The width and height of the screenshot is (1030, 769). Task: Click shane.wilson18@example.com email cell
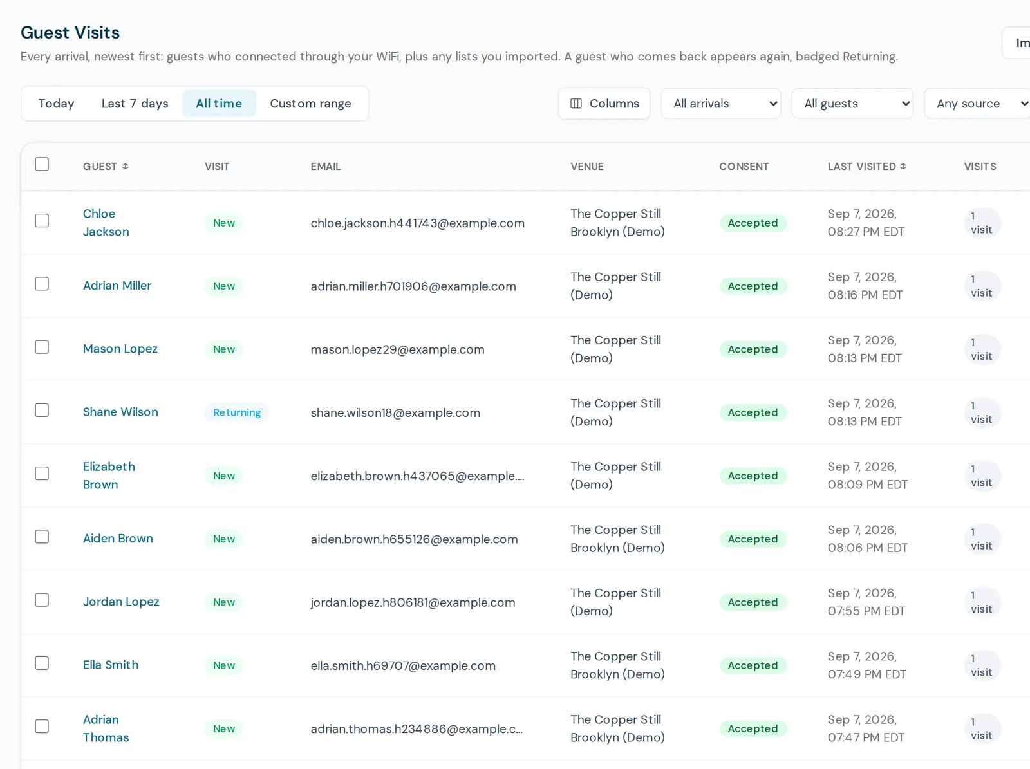pyautogui.click(x=395, y=412)
